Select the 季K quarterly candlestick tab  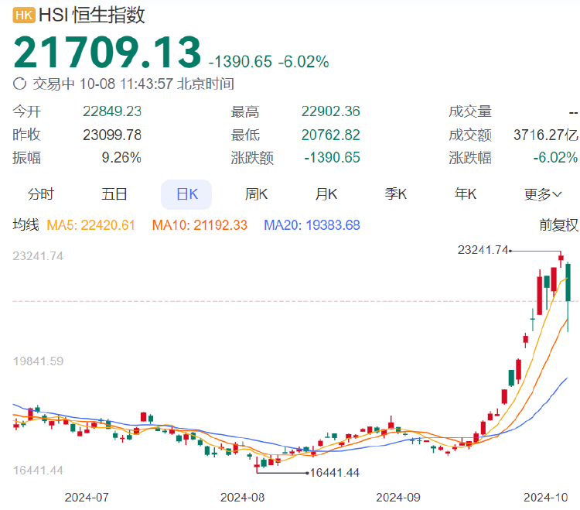tap(395, 194)
